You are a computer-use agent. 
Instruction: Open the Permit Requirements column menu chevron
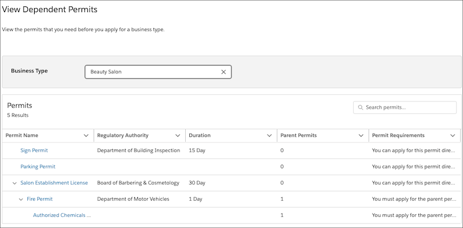coord(453,135)
